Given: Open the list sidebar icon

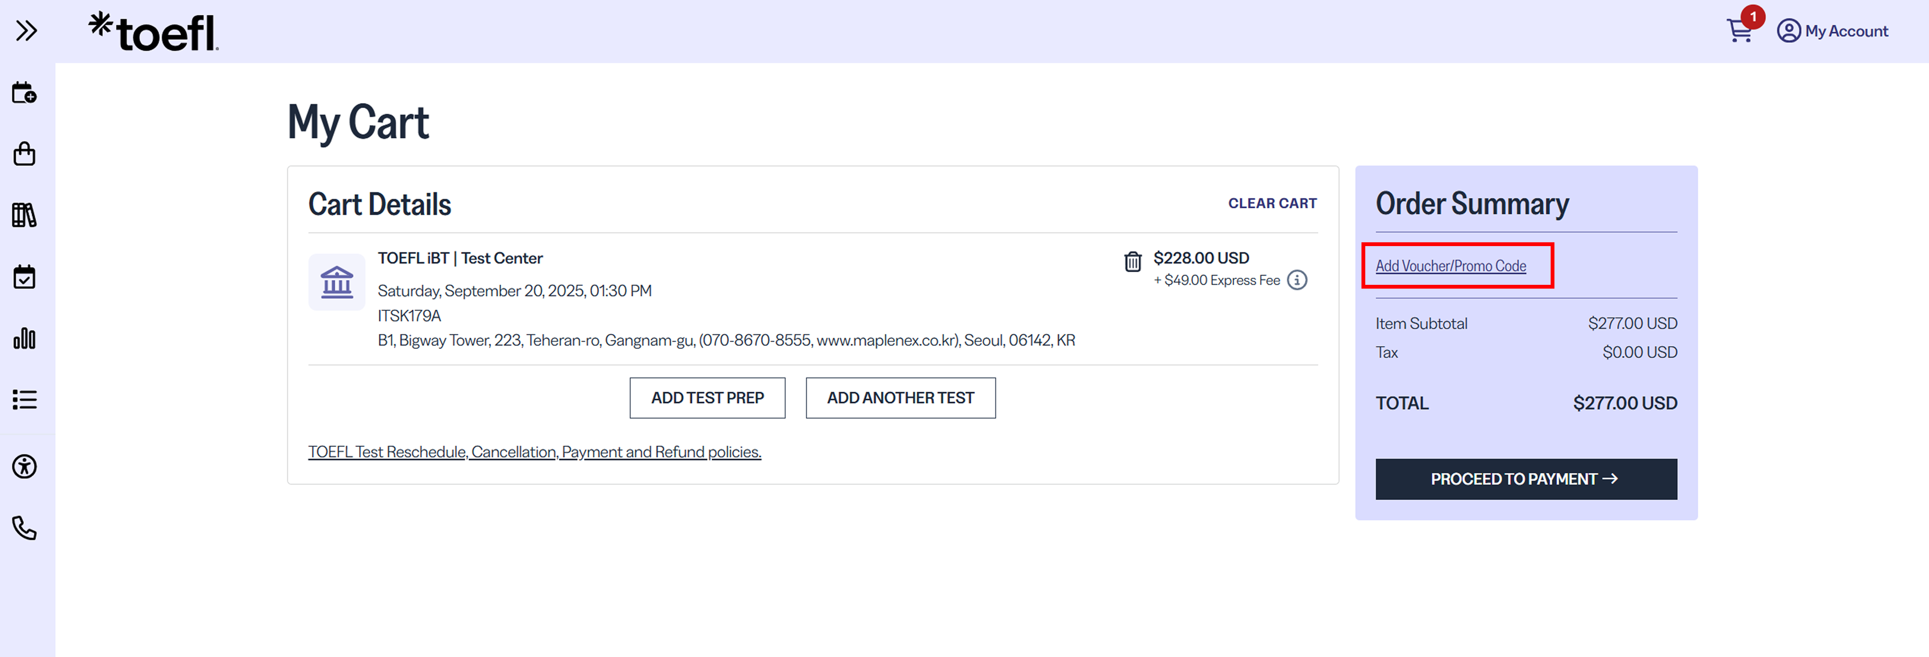Looking at the screenshot, I should tap(25, 400).
